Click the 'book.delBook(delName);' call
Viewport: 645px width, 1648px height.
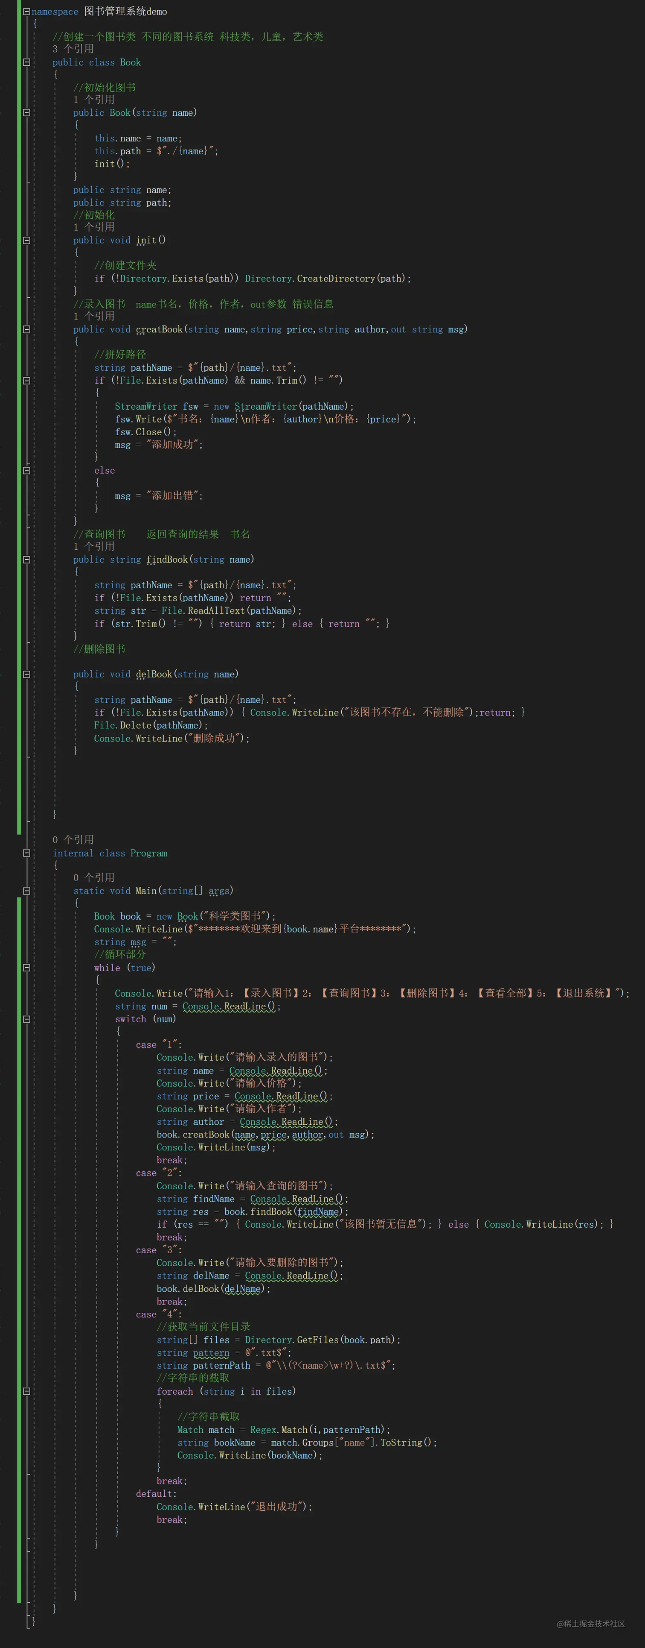213,1288
